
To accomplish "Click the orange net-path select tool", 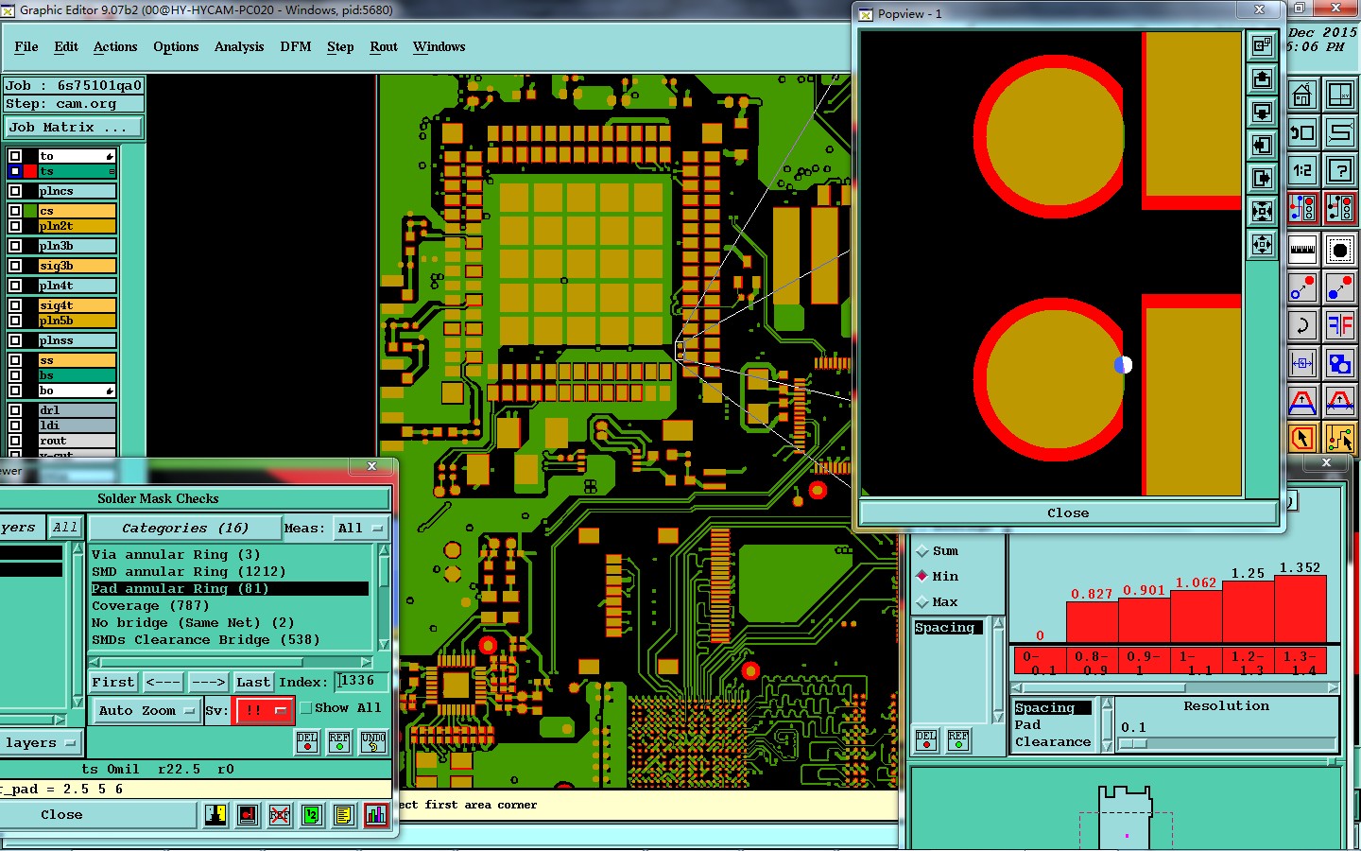I will [x=1339, y=438].
